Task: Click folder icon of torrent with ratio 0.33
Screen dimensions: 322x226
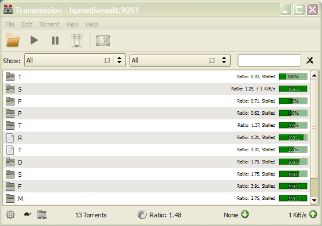Action: 10,76
